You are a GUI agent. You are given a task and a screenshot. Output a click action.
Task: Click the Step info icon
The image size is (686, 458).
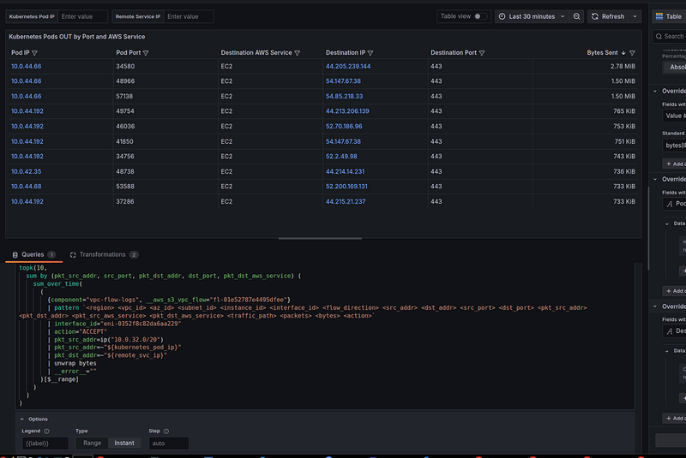click(x=166, y=431)
